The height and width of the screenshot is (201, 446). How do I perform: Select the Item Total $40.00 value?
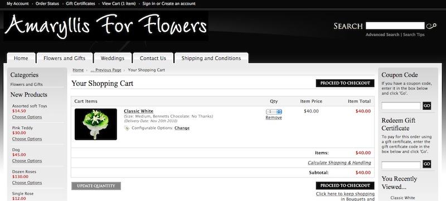[x=363, y=111]
